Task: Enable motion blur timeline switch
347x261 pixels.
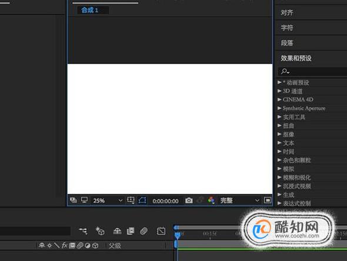Action: pos(144,231)
